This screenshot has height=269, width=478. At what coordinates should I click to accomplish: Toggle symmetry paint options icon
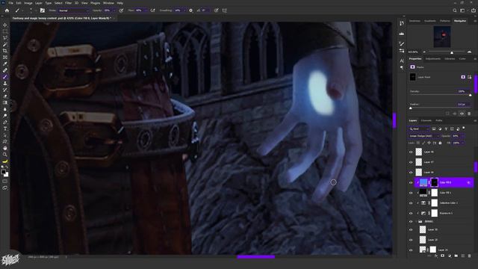tap(225, 10)
